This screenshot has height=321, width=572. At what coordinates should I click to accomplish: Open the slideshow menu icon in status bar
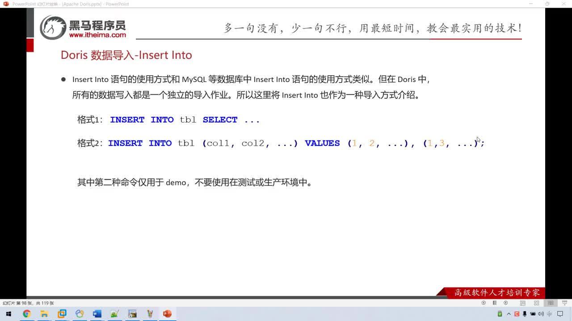point(495,303)
